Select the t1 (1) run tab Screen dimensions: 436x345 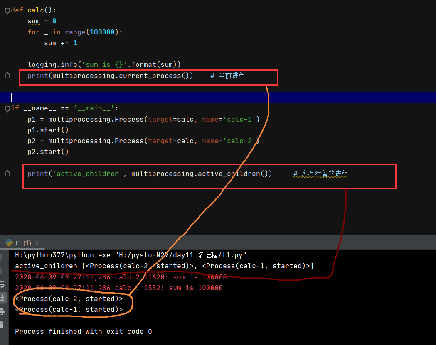(23, 242)
